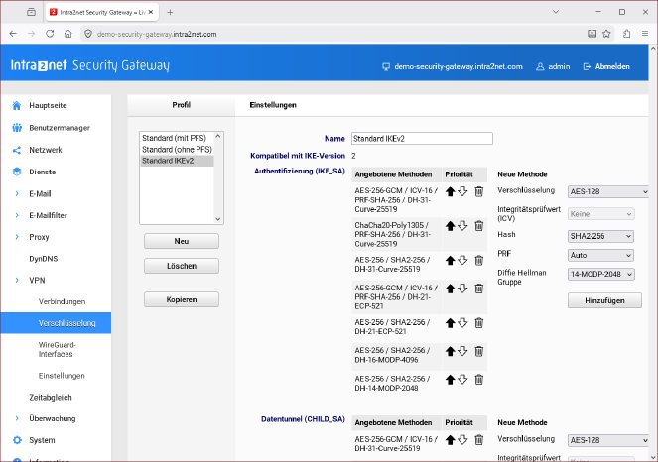Delete the AES-256-GCM DH-21-ECP-521 method

pyautogui.click(x=478, y=289)
